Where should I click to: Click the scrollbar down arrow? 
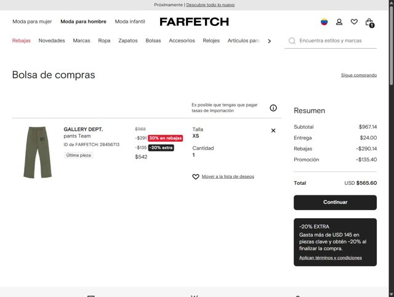(x=392, y=295)
